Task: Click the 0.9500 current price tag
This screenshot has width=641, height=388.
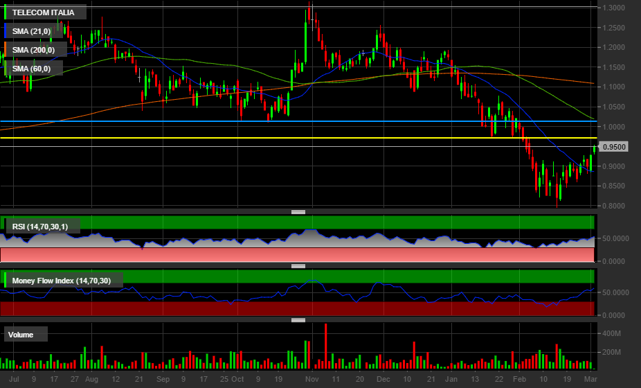Action: (x=614, y=146)
